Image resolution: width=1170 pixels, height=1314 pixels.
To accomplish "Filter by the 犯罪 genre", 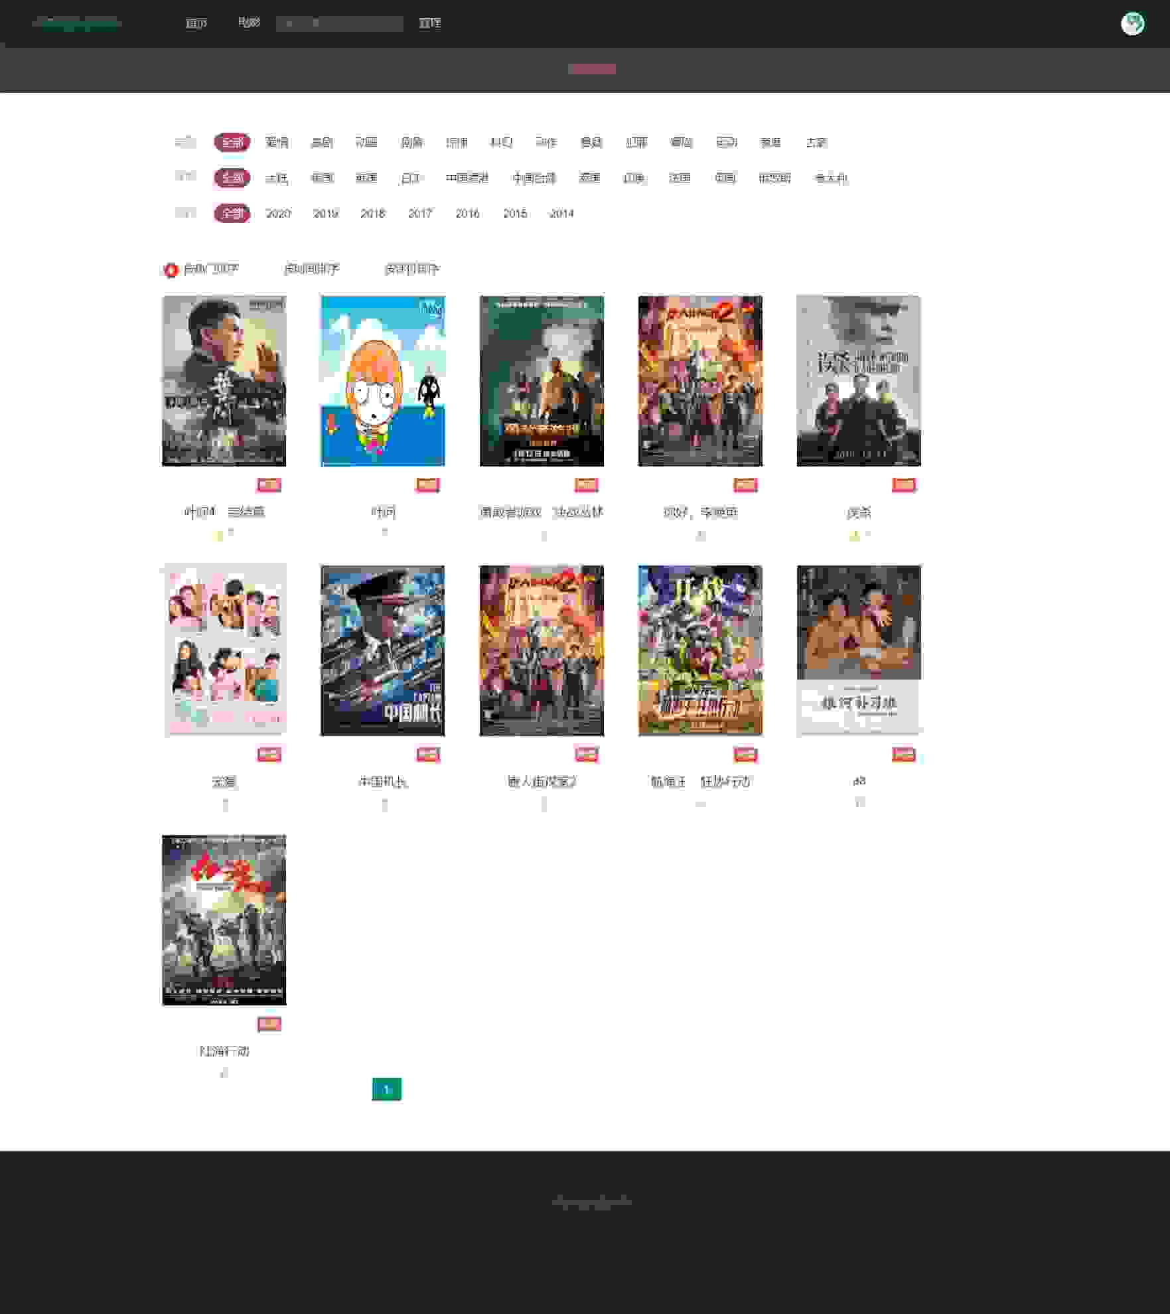I will coord(636,142).
